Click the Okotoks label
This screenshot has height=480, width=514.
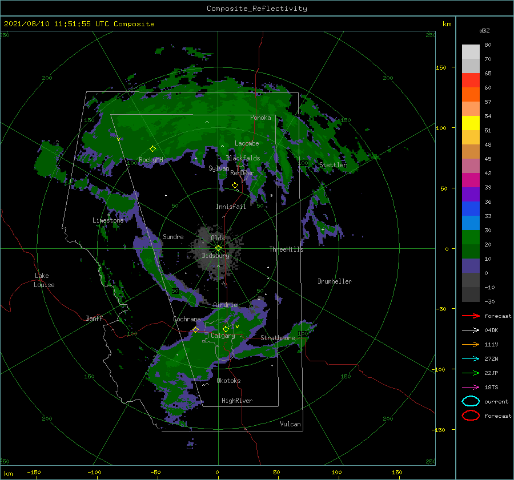coord(228,381)
